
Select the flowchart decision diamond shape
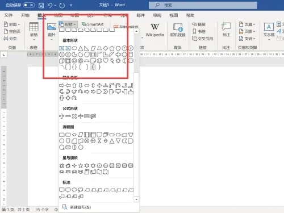74,135
